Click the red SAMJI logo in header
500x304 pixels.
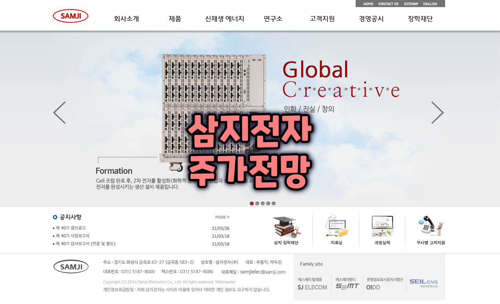[71, 16]
